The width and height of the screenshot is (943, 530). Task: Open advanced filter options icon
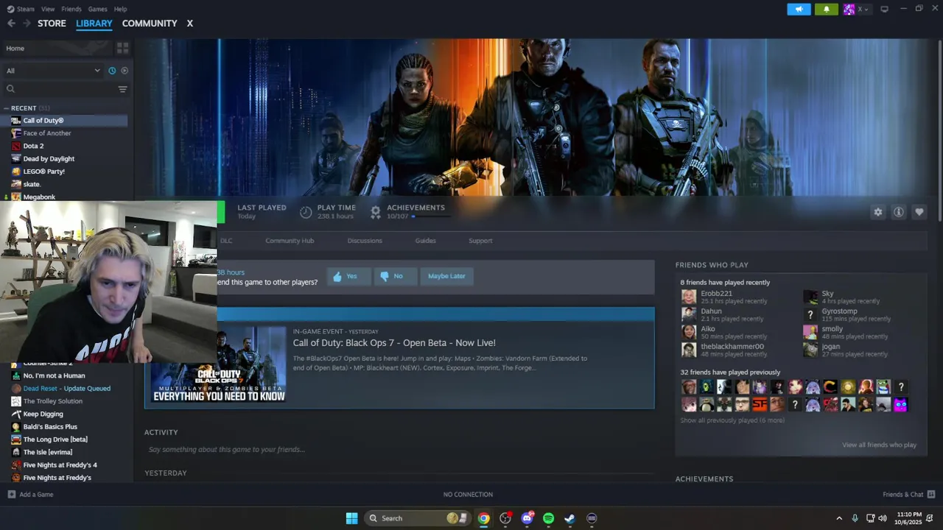(122, 89)
